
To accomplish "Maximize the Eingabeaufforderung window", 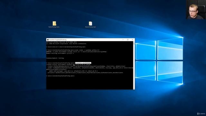I will point(128,40).
